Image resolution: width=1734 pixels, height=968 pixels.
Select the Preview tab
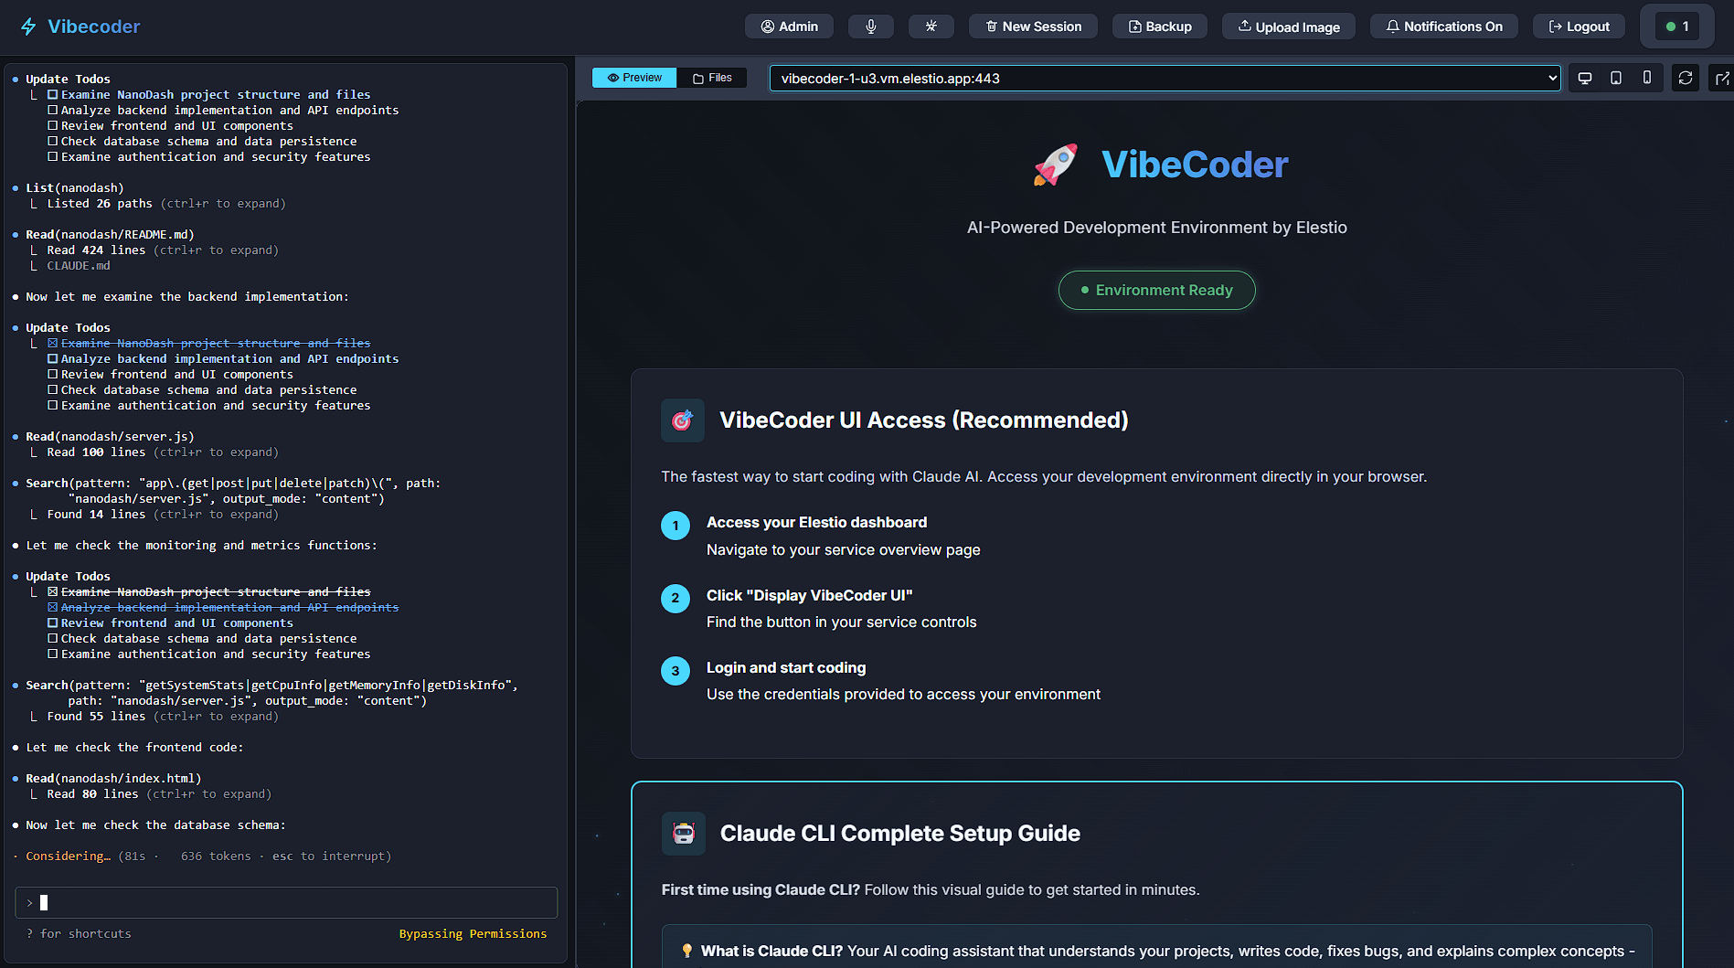(x=633, y=78)
